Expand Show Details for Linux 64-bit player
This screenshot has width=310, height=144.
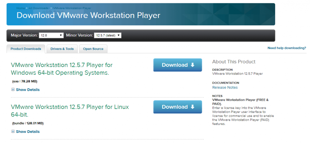28,132
